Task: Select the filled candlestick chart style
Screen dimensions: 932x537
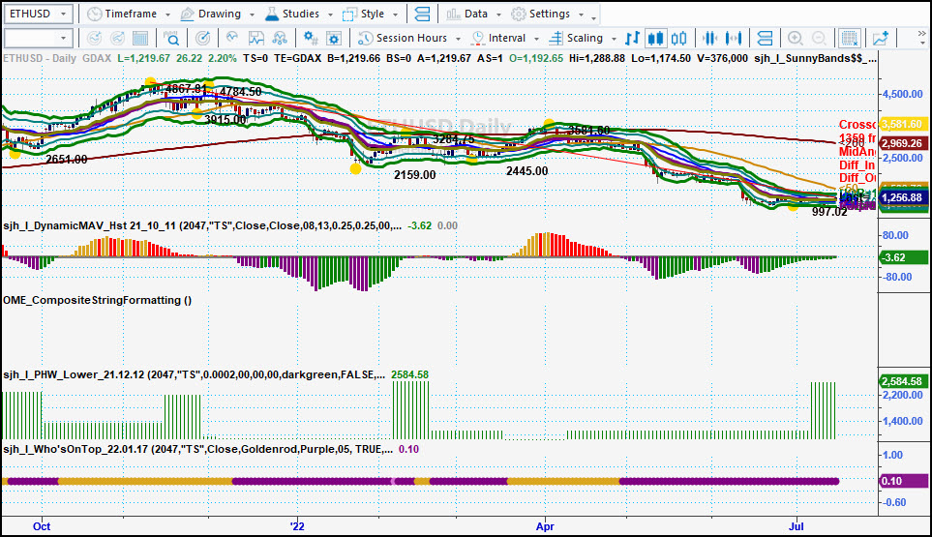Action: [655, 38]
